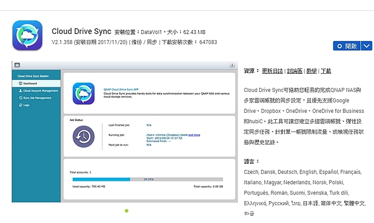Click the 'Last finished job:' label
This screenshot has height=223, width=374.
tap(119, 125)
